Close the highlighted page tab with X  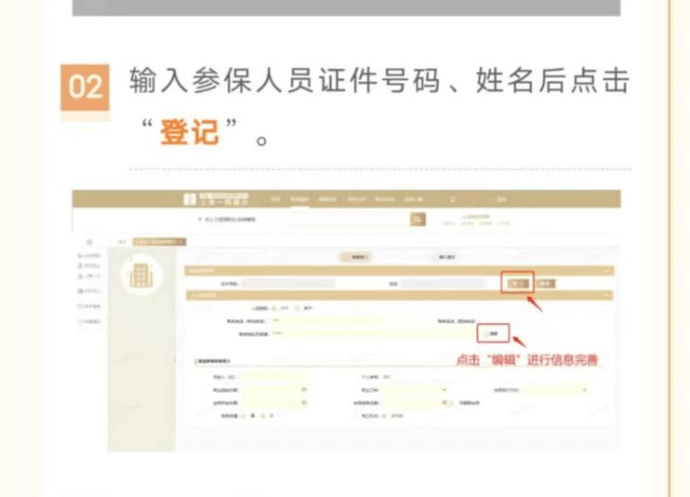click(181, 241)
